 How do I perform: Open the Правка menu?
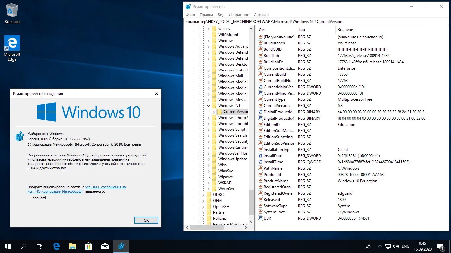coord(206,15)
